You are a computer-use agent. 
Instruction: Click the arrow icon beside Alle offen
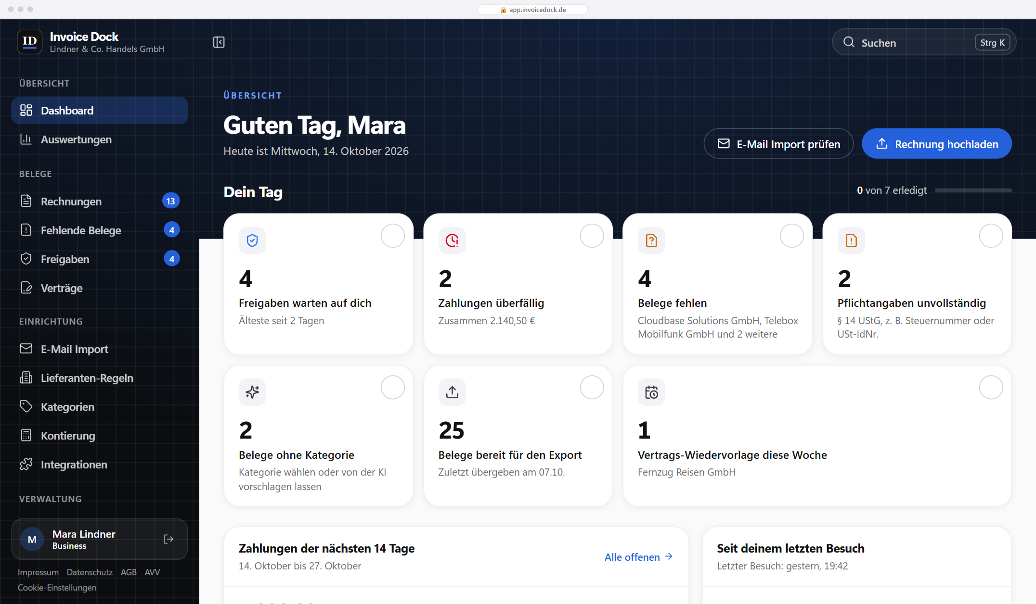pos(669,556)
